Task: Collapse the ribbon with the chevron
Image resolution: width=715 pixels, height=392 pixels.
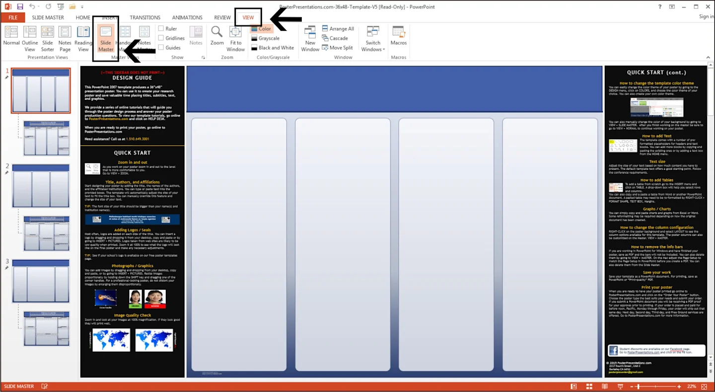Action: [x=709, y=57]
